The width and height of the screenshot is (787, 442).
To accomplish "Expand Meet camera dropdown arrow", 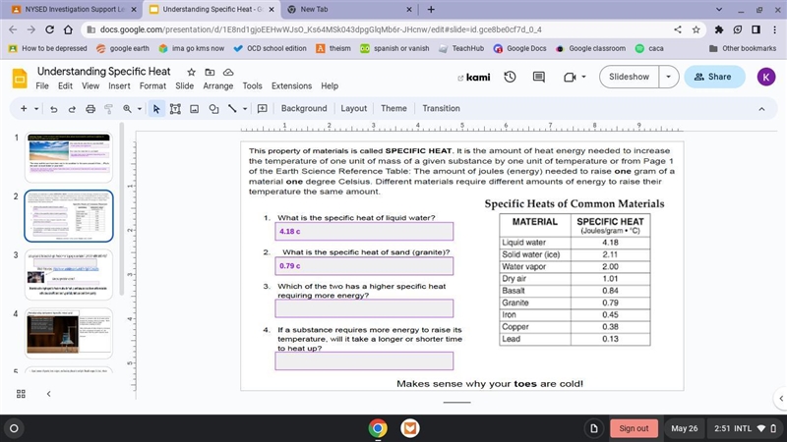I will point(583,78).
